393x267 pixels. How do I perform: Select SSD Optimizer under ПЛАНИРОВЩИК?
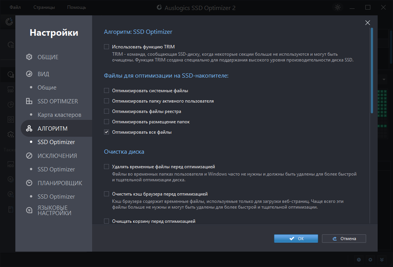click(x=56, y=196)
